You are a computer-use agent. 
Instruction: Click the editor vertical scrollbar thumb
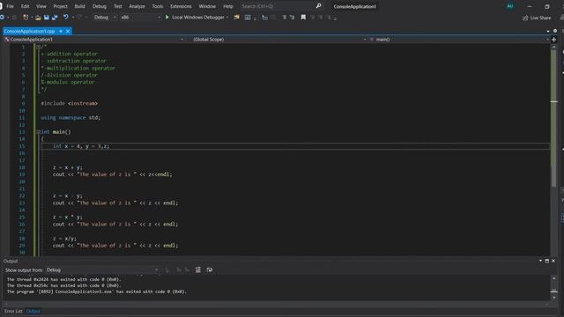click(553, 119)
